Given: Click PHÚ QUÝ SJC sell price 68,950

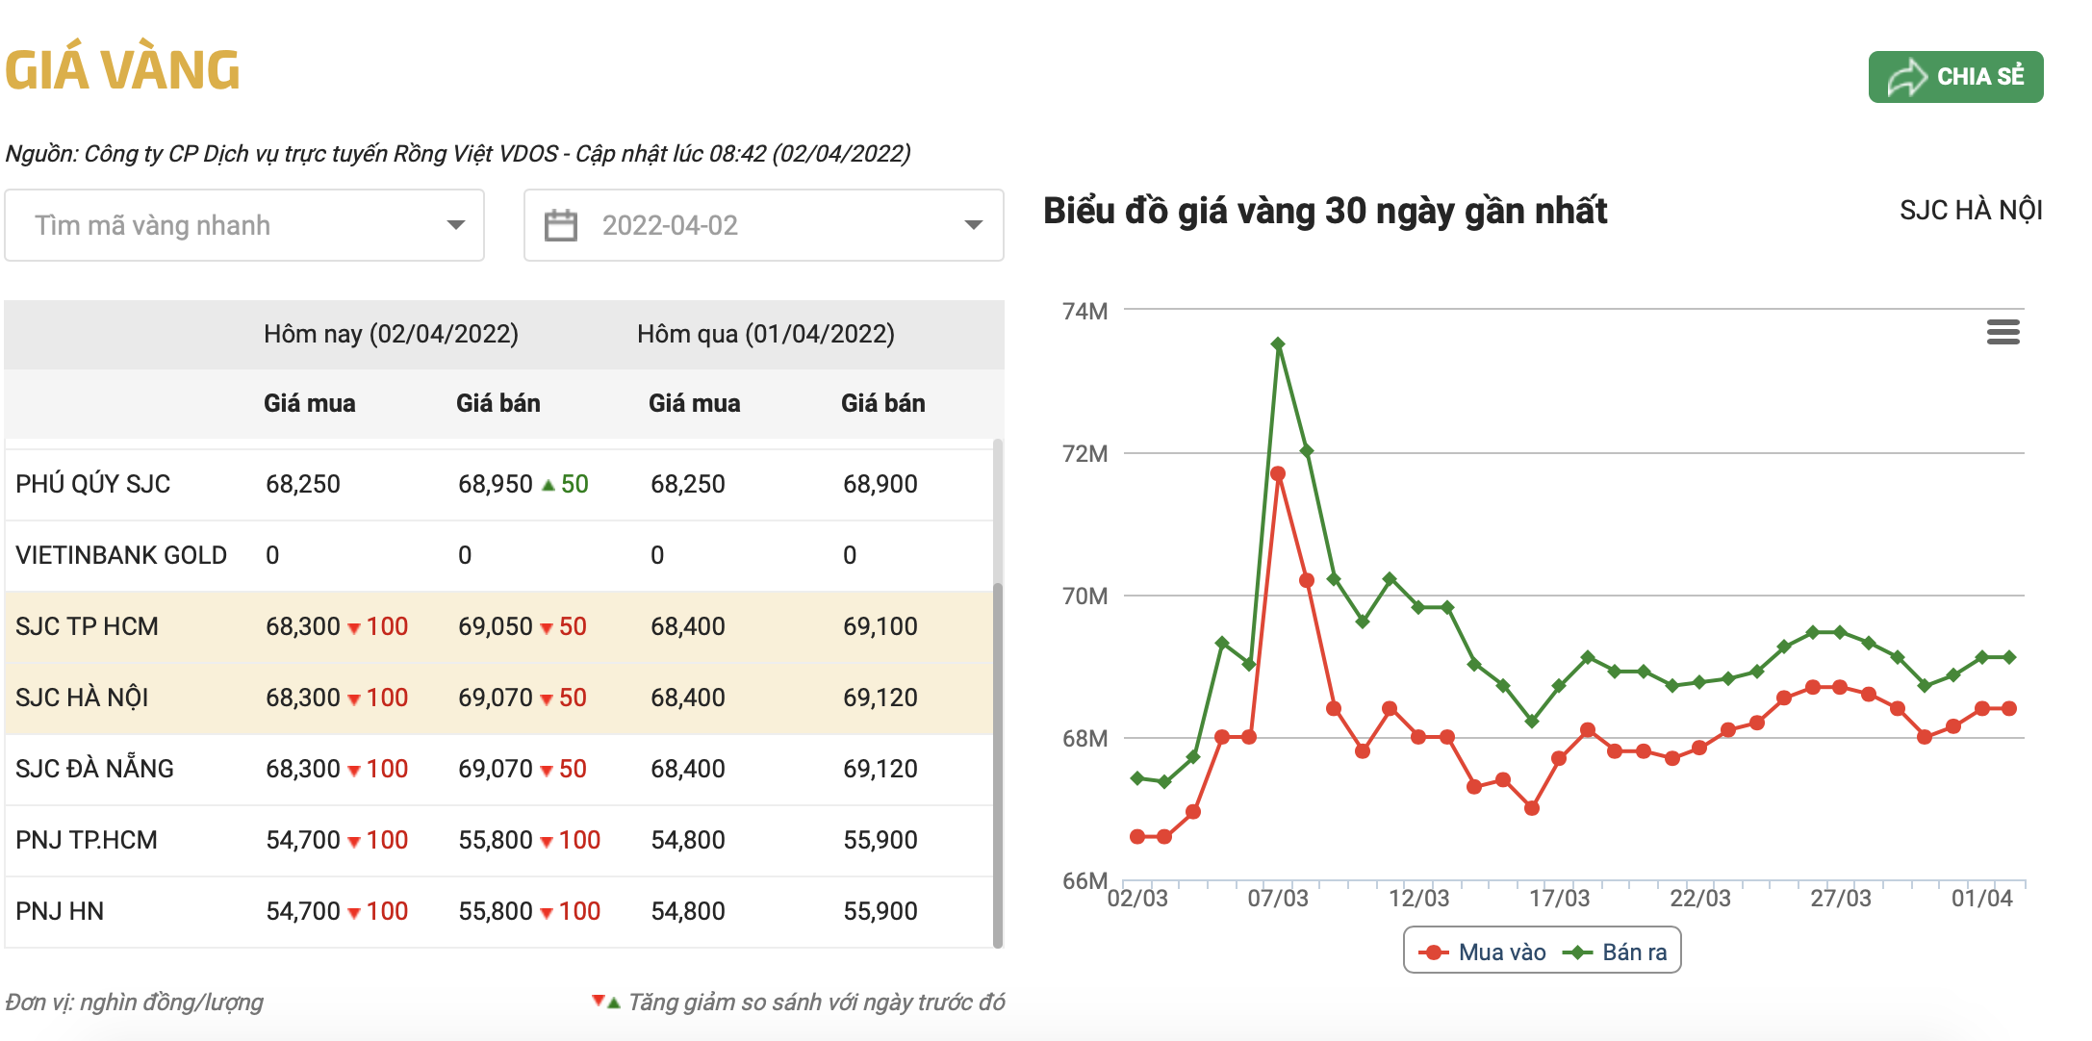Looking at the screenshot, I should [x=496, y=484].
